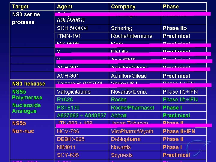
Task: Click the ITMN-191 agent entry
Action: point(69,36)
